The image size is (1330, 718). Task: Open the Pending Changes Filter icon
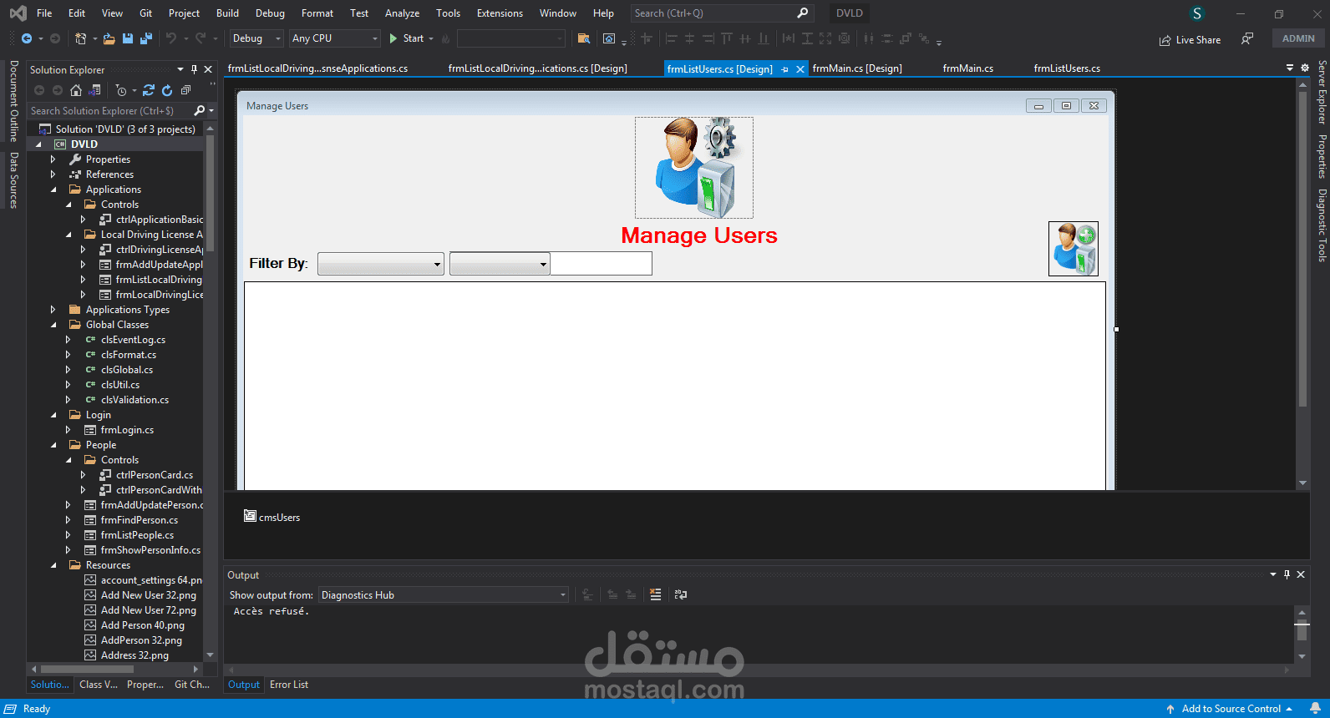122,90
